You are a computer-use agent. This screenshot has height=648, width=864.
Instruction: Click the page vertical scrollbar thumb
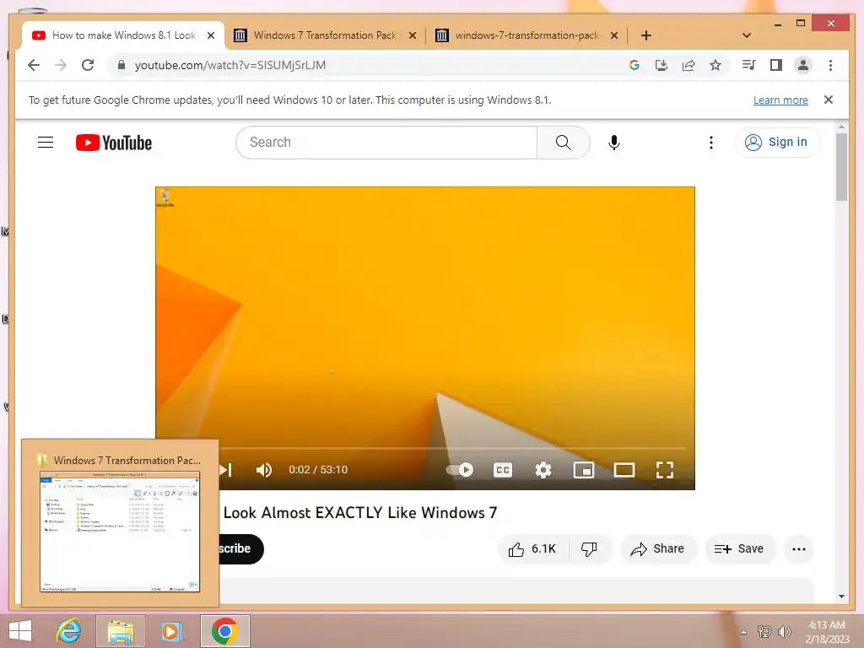click(x=841, y=167)
